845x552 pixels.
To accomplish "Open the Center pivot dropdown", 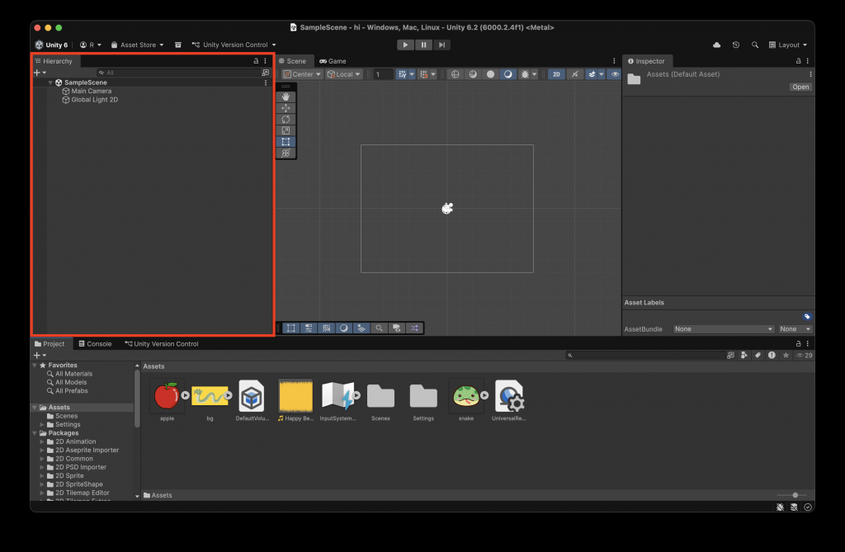I will pos(302,74).
